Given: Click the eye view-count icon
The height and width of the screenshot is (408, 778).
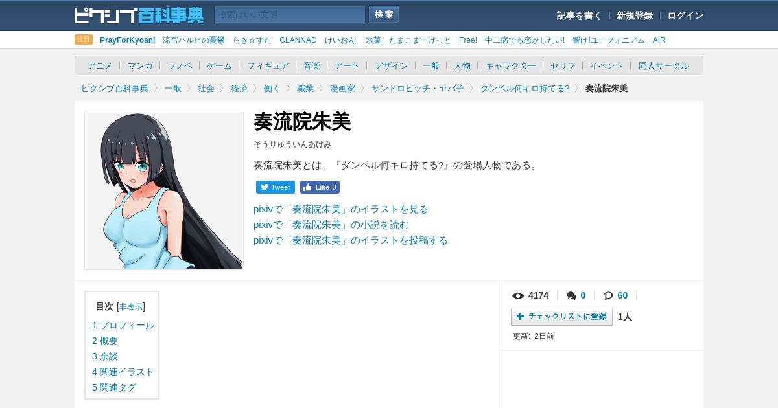Looking at the screenshot, I should coord(518,296).
